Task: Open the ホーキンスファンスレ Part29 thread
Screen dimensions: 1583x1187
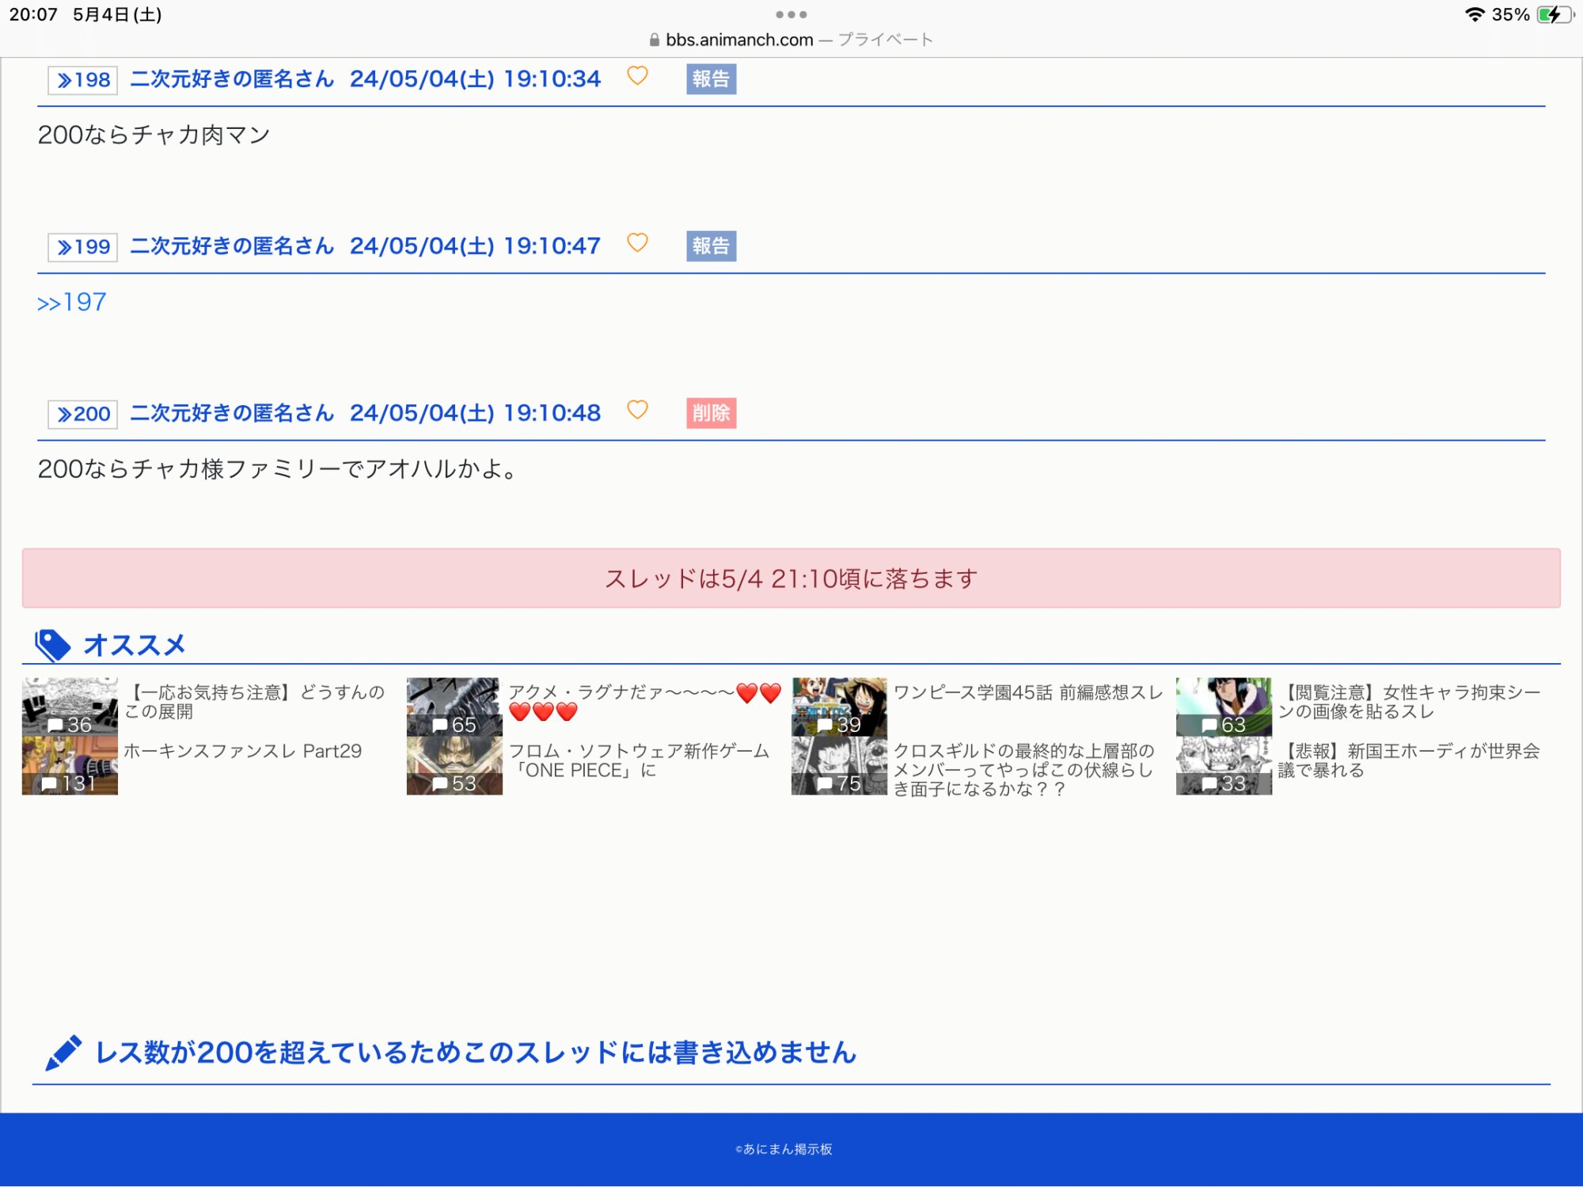Action: (242, 751)
